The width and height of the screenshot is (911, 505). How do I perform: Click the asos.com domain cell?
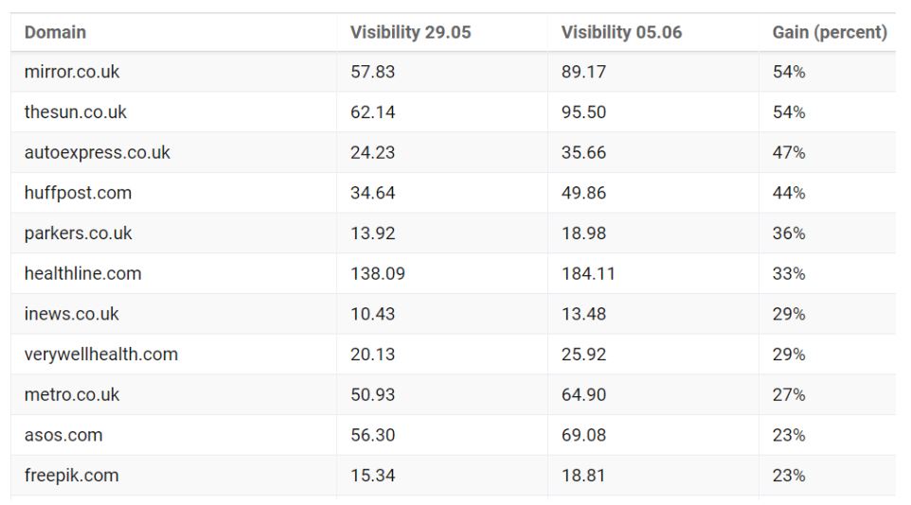(x=63, y=435)
